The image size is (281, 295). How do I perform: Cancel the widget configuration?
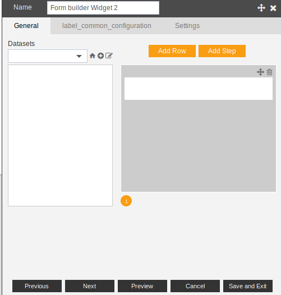195,286
